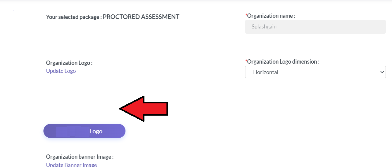Click the pointed tip of red arrow
Viewport: 392px width, 167px height.
(x=121, y=109)
